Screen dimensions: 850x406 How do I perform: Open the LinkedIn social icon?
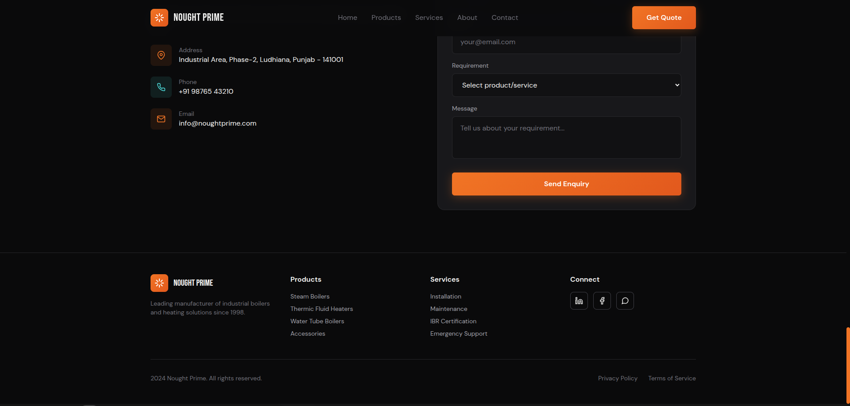coord(579,301)
